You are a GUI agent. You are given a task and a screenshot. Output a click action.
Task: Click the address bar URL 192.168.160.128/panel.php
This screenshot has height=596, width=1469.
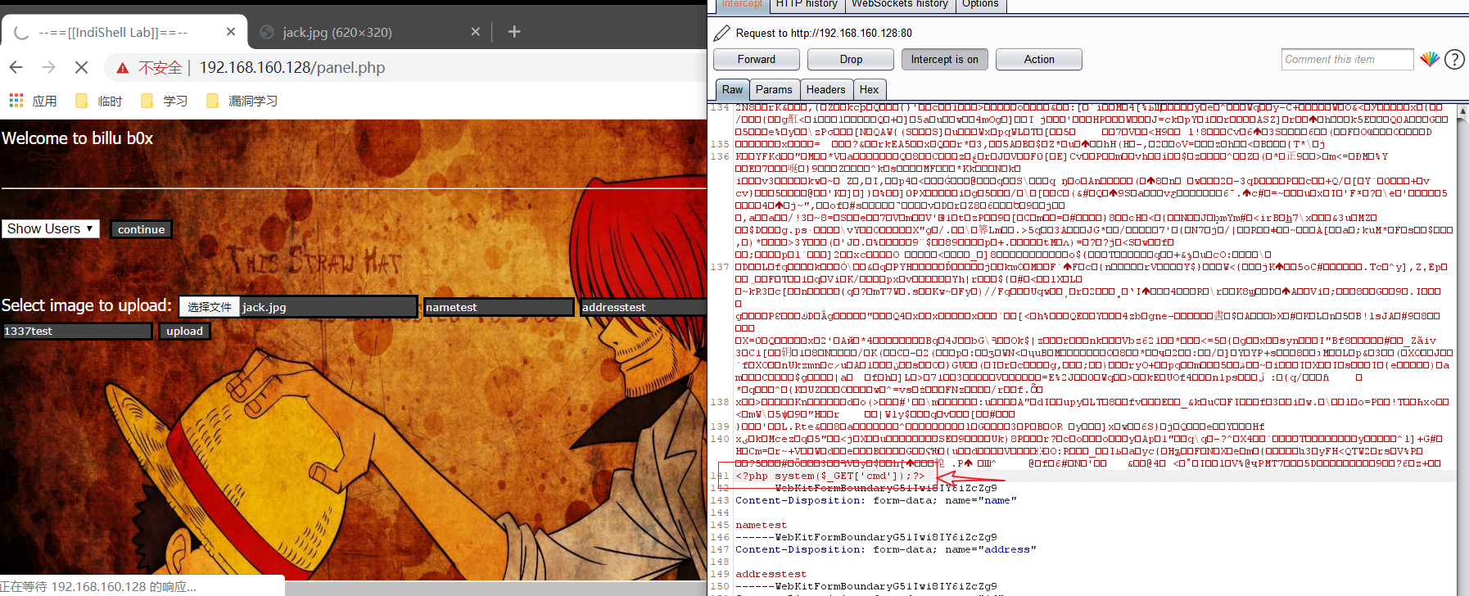click(x=292, y=67)
